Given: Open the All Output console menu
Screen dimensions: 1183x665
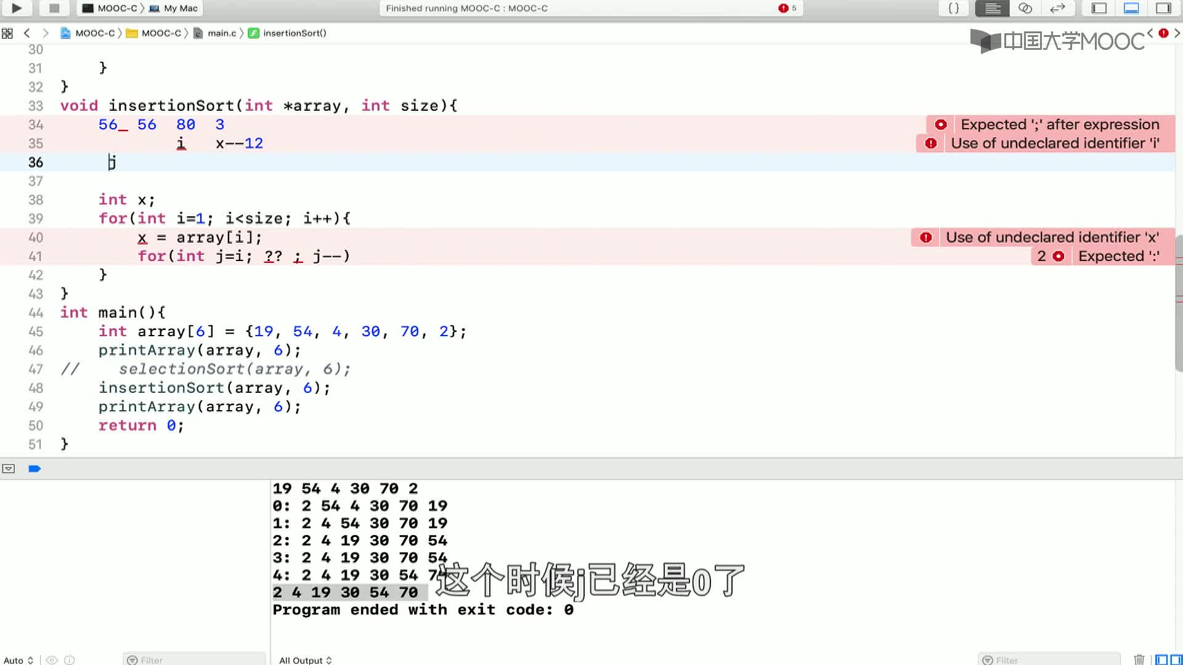Looking at the screenshot, I should click(x=306, y=660).
